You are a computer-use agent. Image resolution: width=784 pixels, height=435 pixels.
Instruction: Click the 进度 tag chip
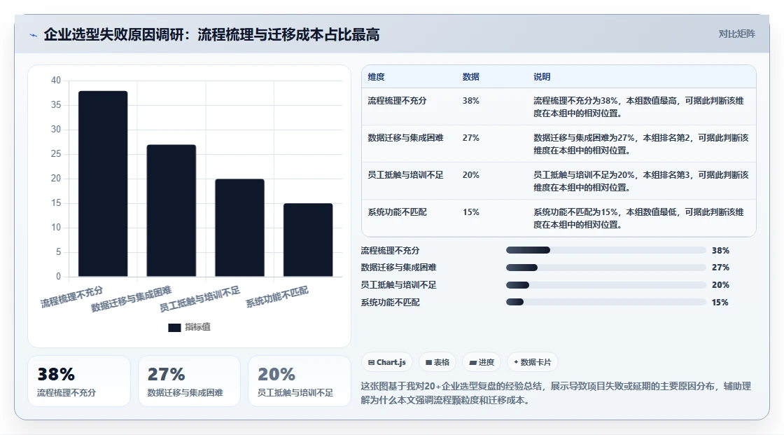point(482,362)
